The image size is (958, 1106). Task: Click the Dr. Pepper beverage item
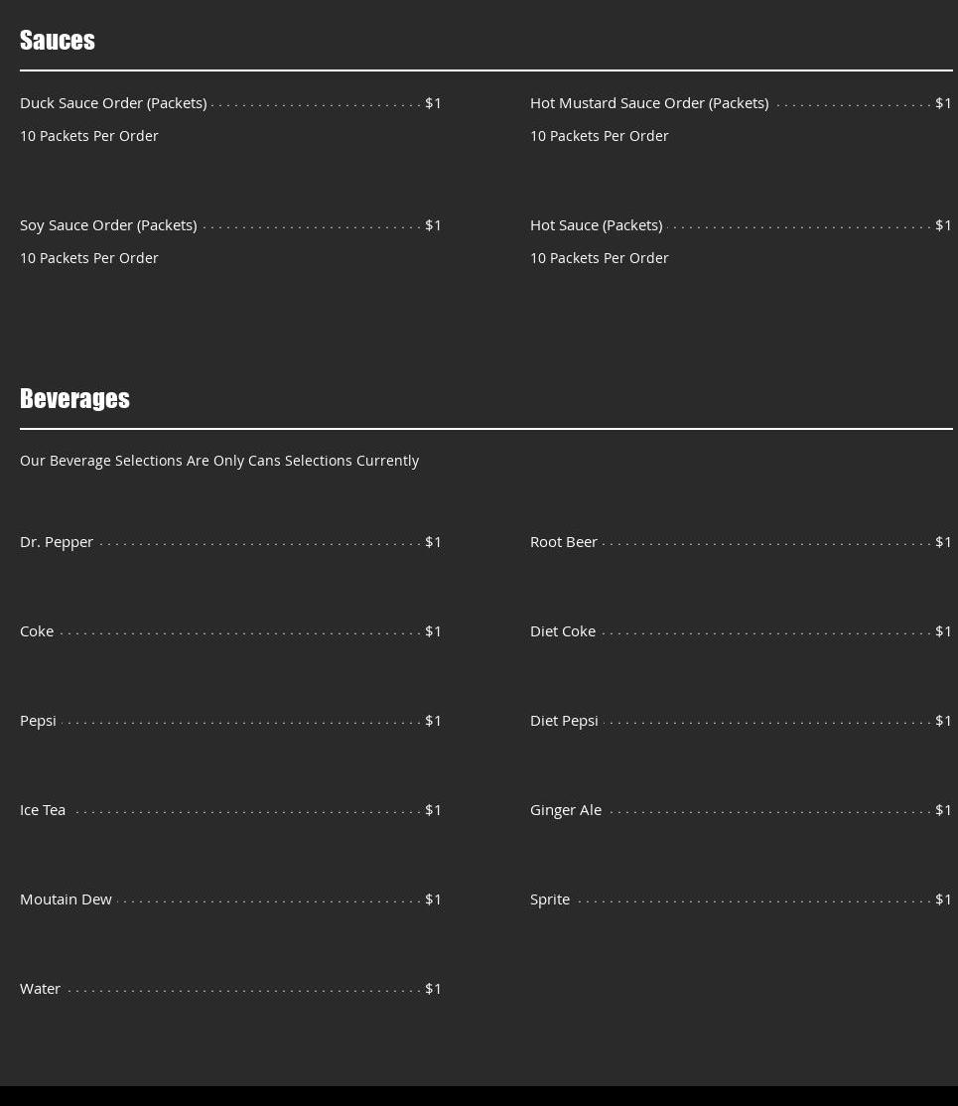[57, 542]
